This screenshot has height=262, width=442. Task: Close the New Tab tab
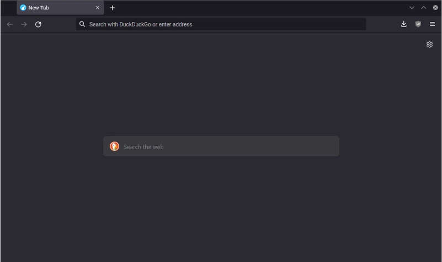98,8
